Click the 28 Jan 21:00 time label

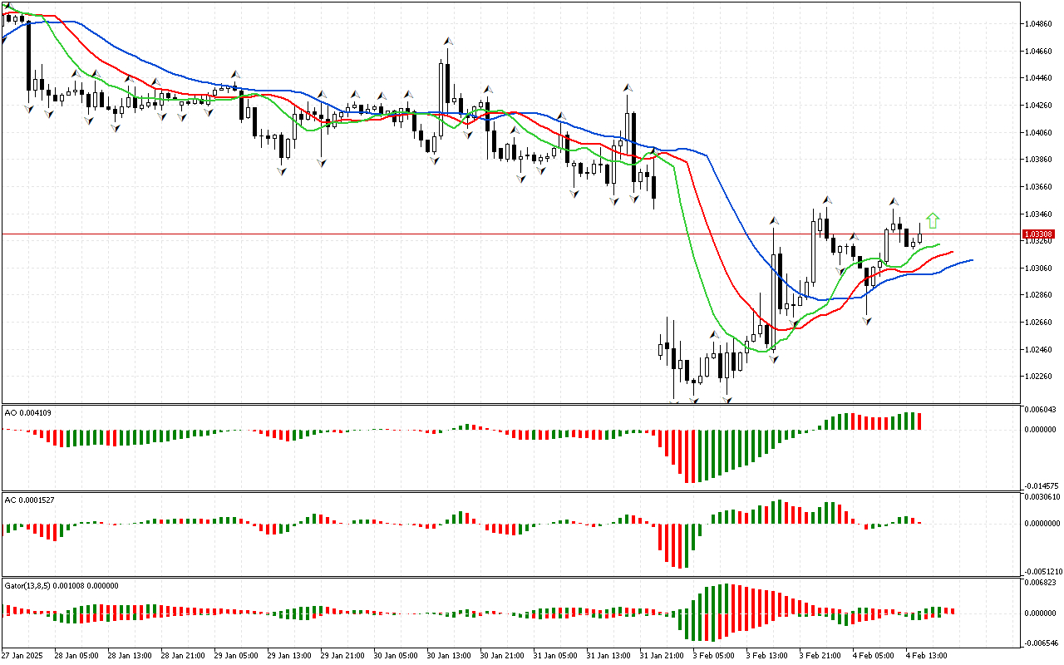tap(181, 656)
